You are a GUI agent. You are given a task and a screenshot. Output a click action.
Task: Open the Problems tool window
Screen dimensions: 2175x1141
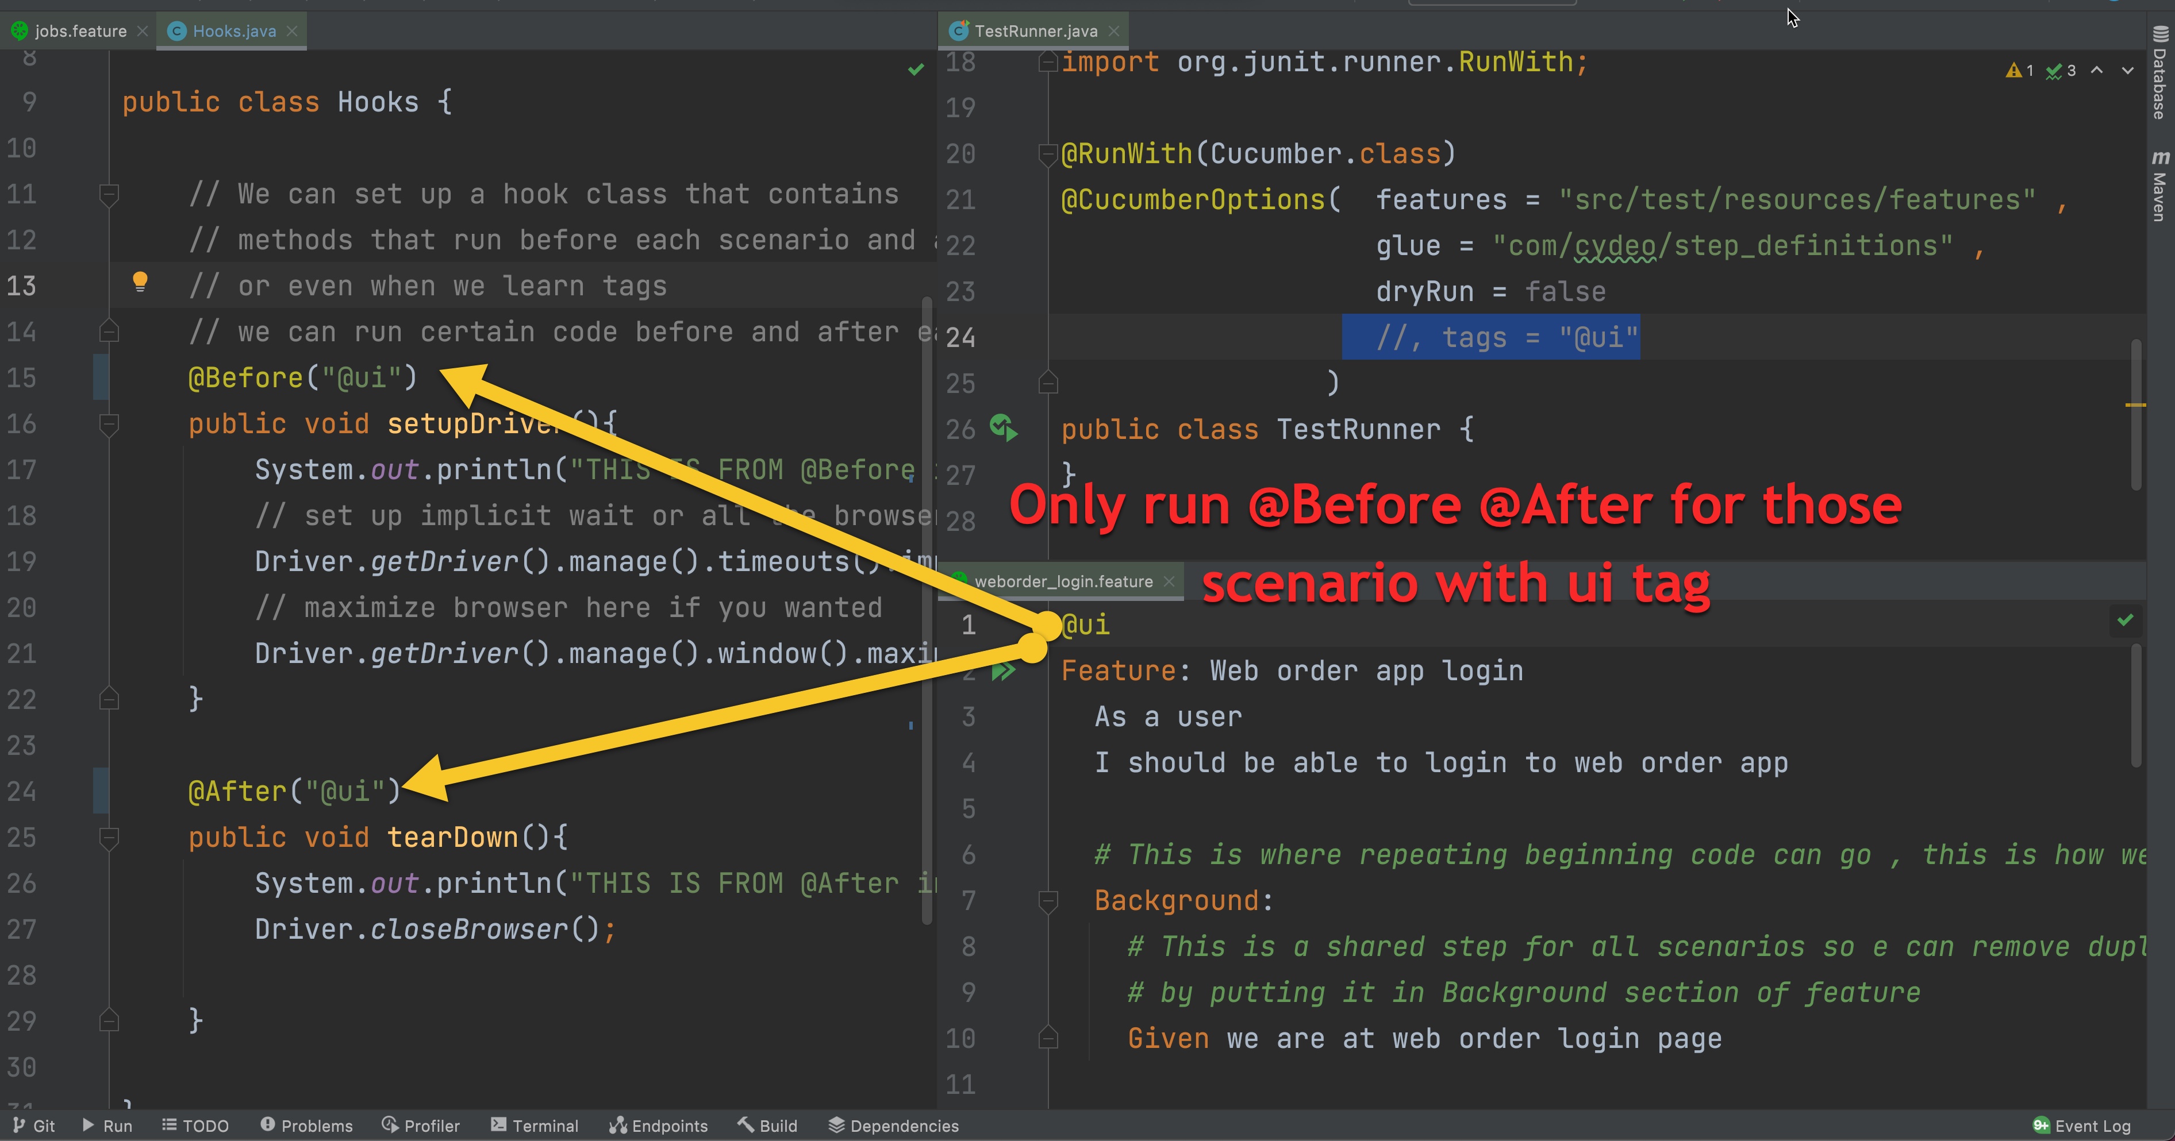(306, 1125)
